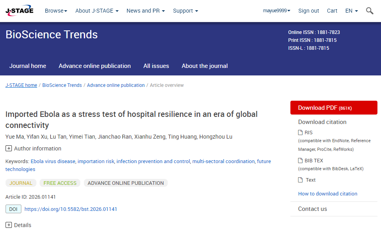The image size is (381, 233).
Task: Open the DOI link
Action: click(x=71, y=209)
